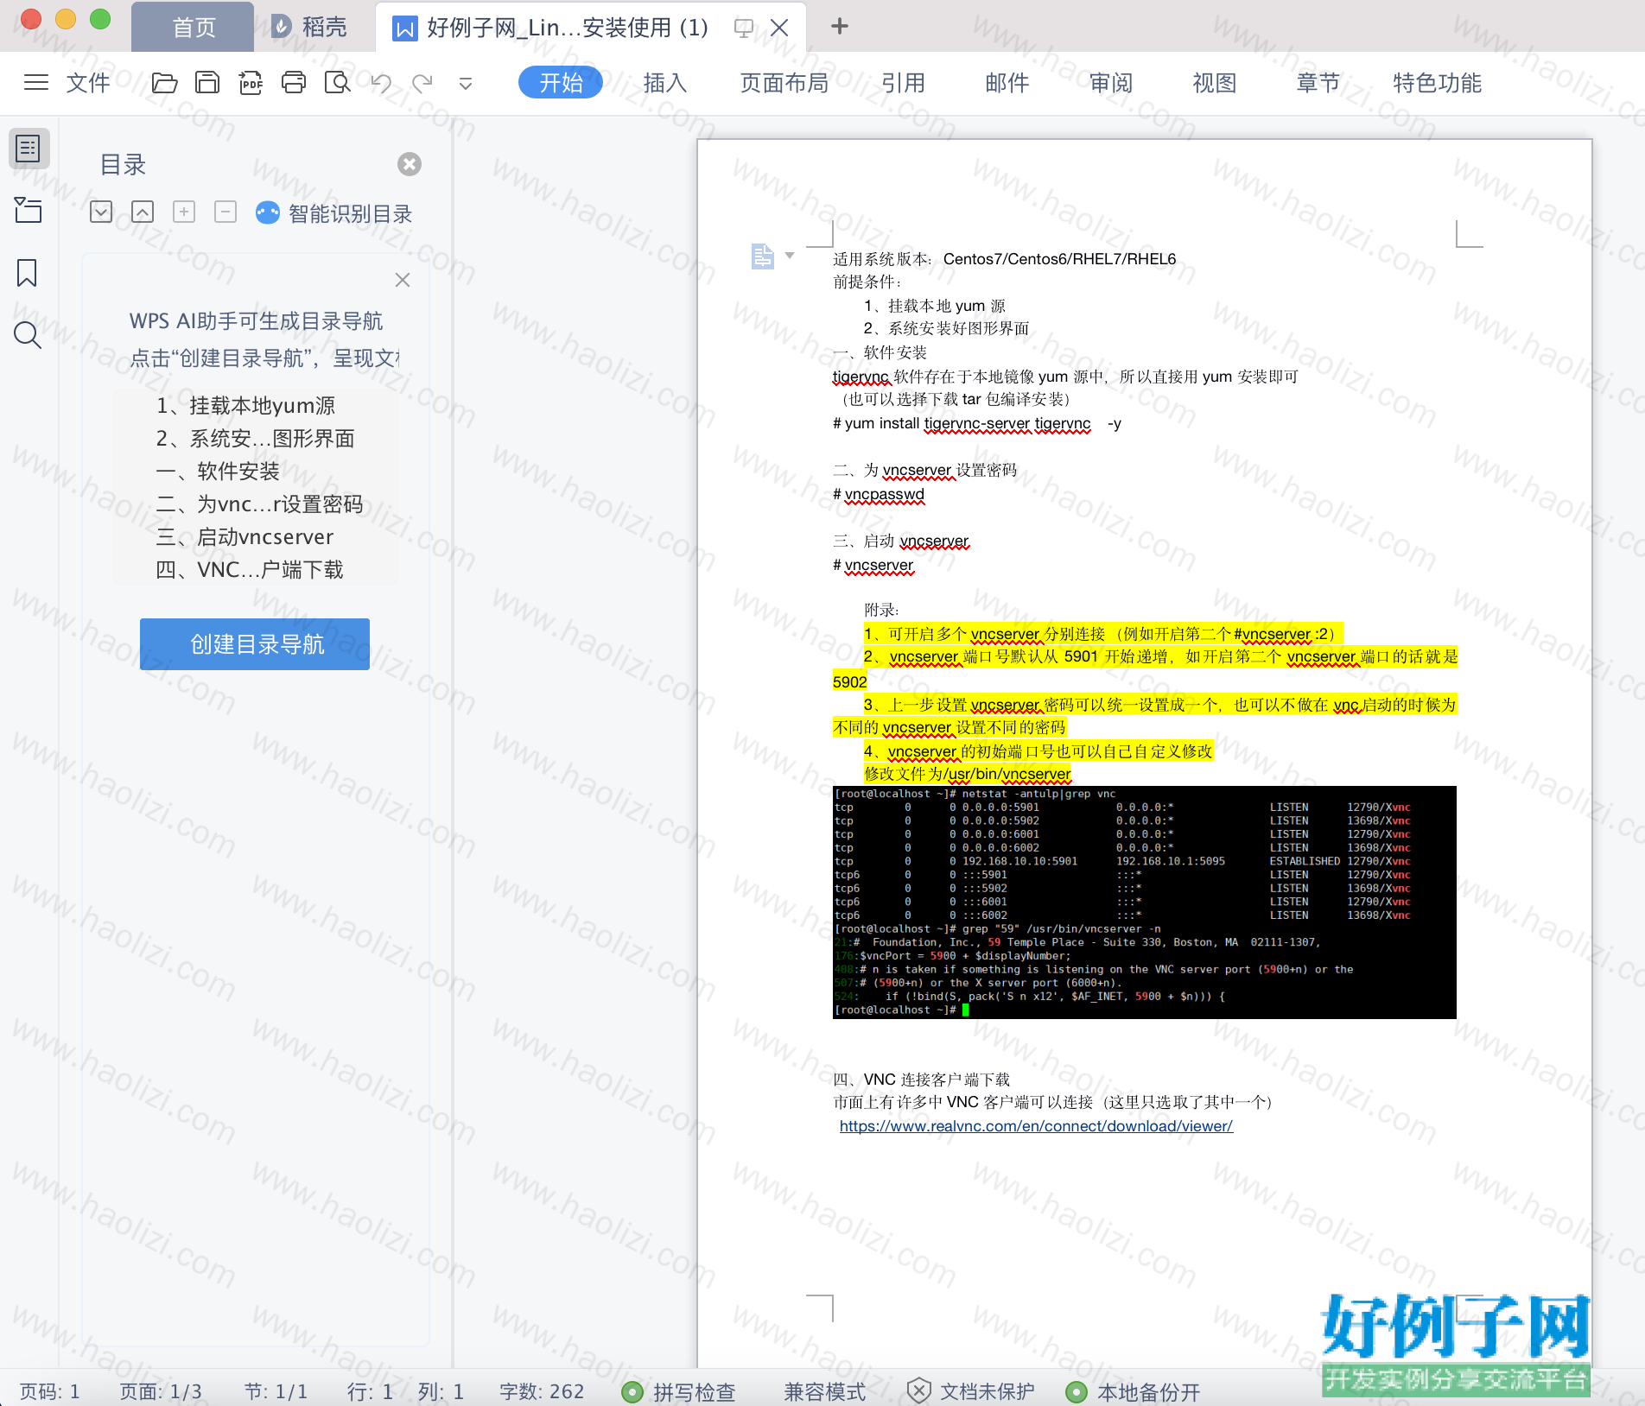Promote heading with plus icon
The image size is (1645, 1406).
(184, 212)
